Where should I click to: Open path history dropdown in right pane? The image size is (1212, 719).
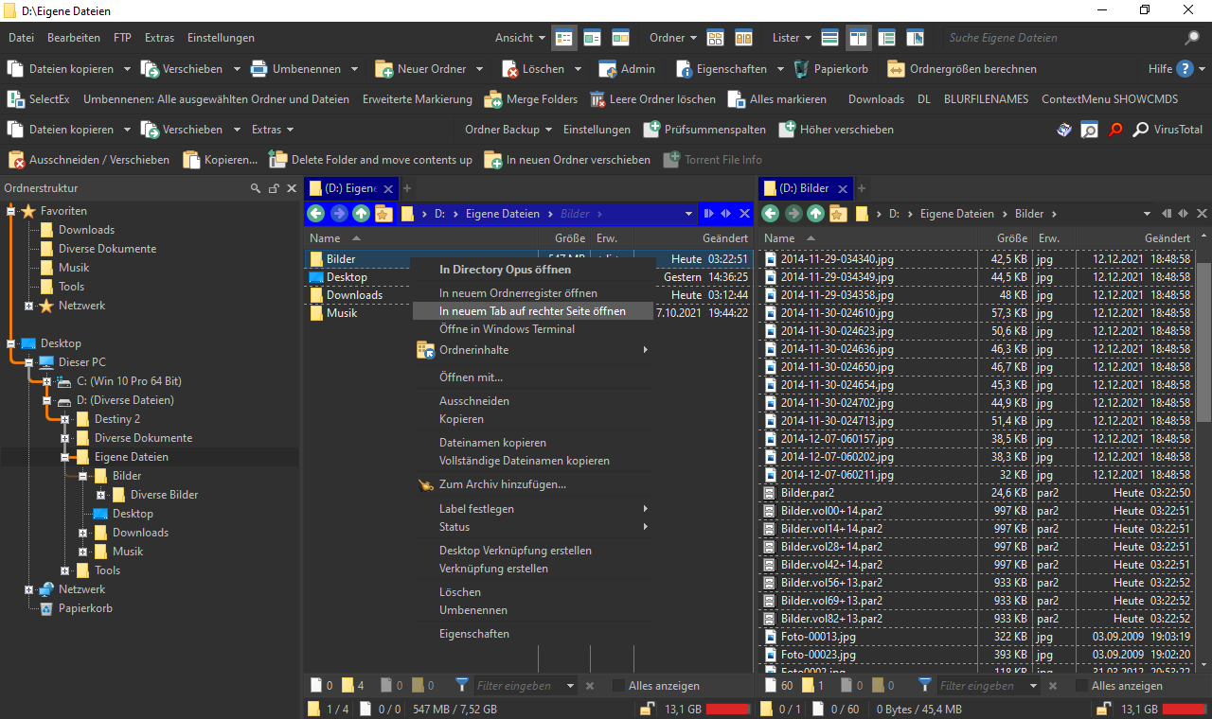click(x=1147, y=214)
